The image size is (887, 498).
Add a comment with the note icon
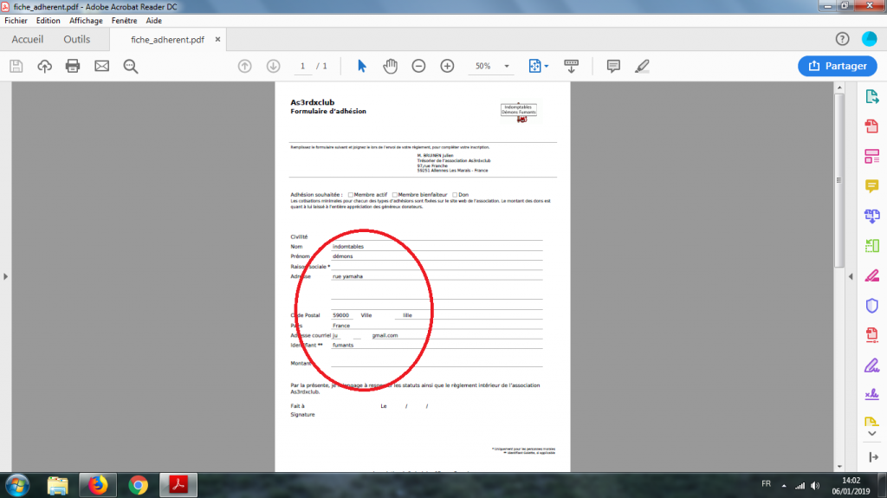tap(613, 66)
